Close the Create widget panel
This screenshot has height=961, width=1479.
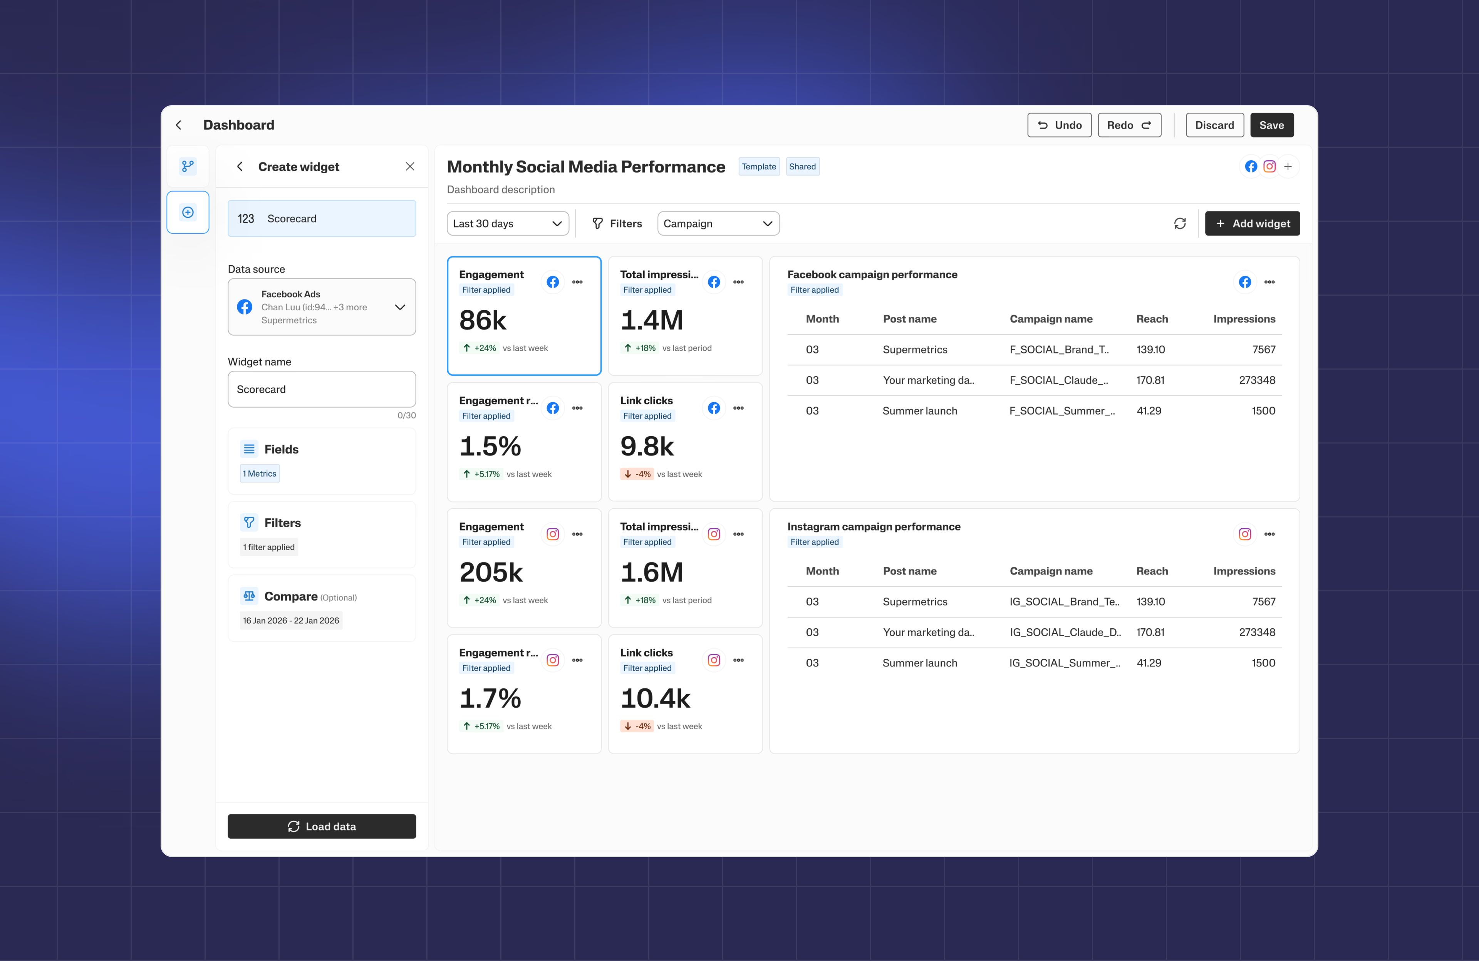click(x=410, y=166)
